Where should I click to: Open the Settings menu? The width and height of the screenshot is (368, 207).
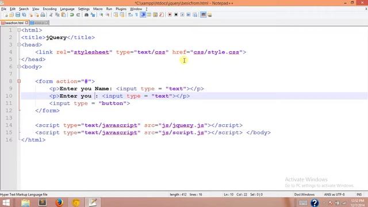[x=83, y=9]
